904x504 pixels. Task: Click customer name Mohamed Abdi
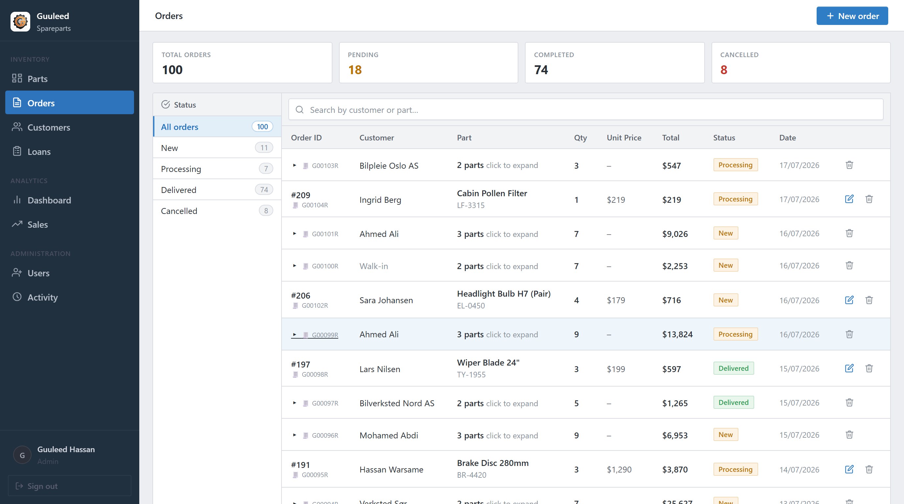tap(389, 435)
